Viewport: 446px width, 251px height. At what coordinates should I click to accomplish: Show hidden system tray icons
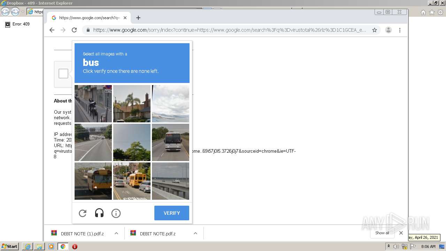tap(389, 246)
